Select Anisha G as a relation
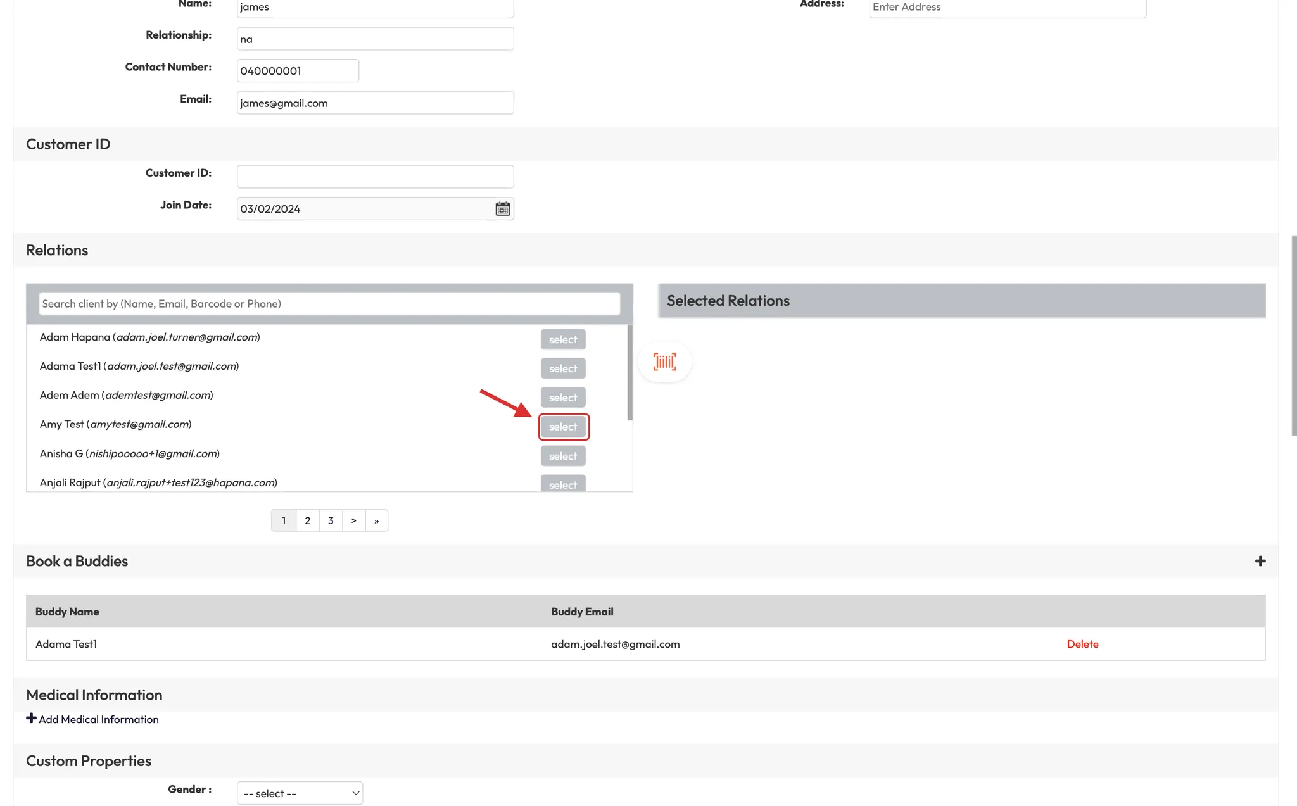The width and height of the screenshot is (1297, 806). coord(563,456)
